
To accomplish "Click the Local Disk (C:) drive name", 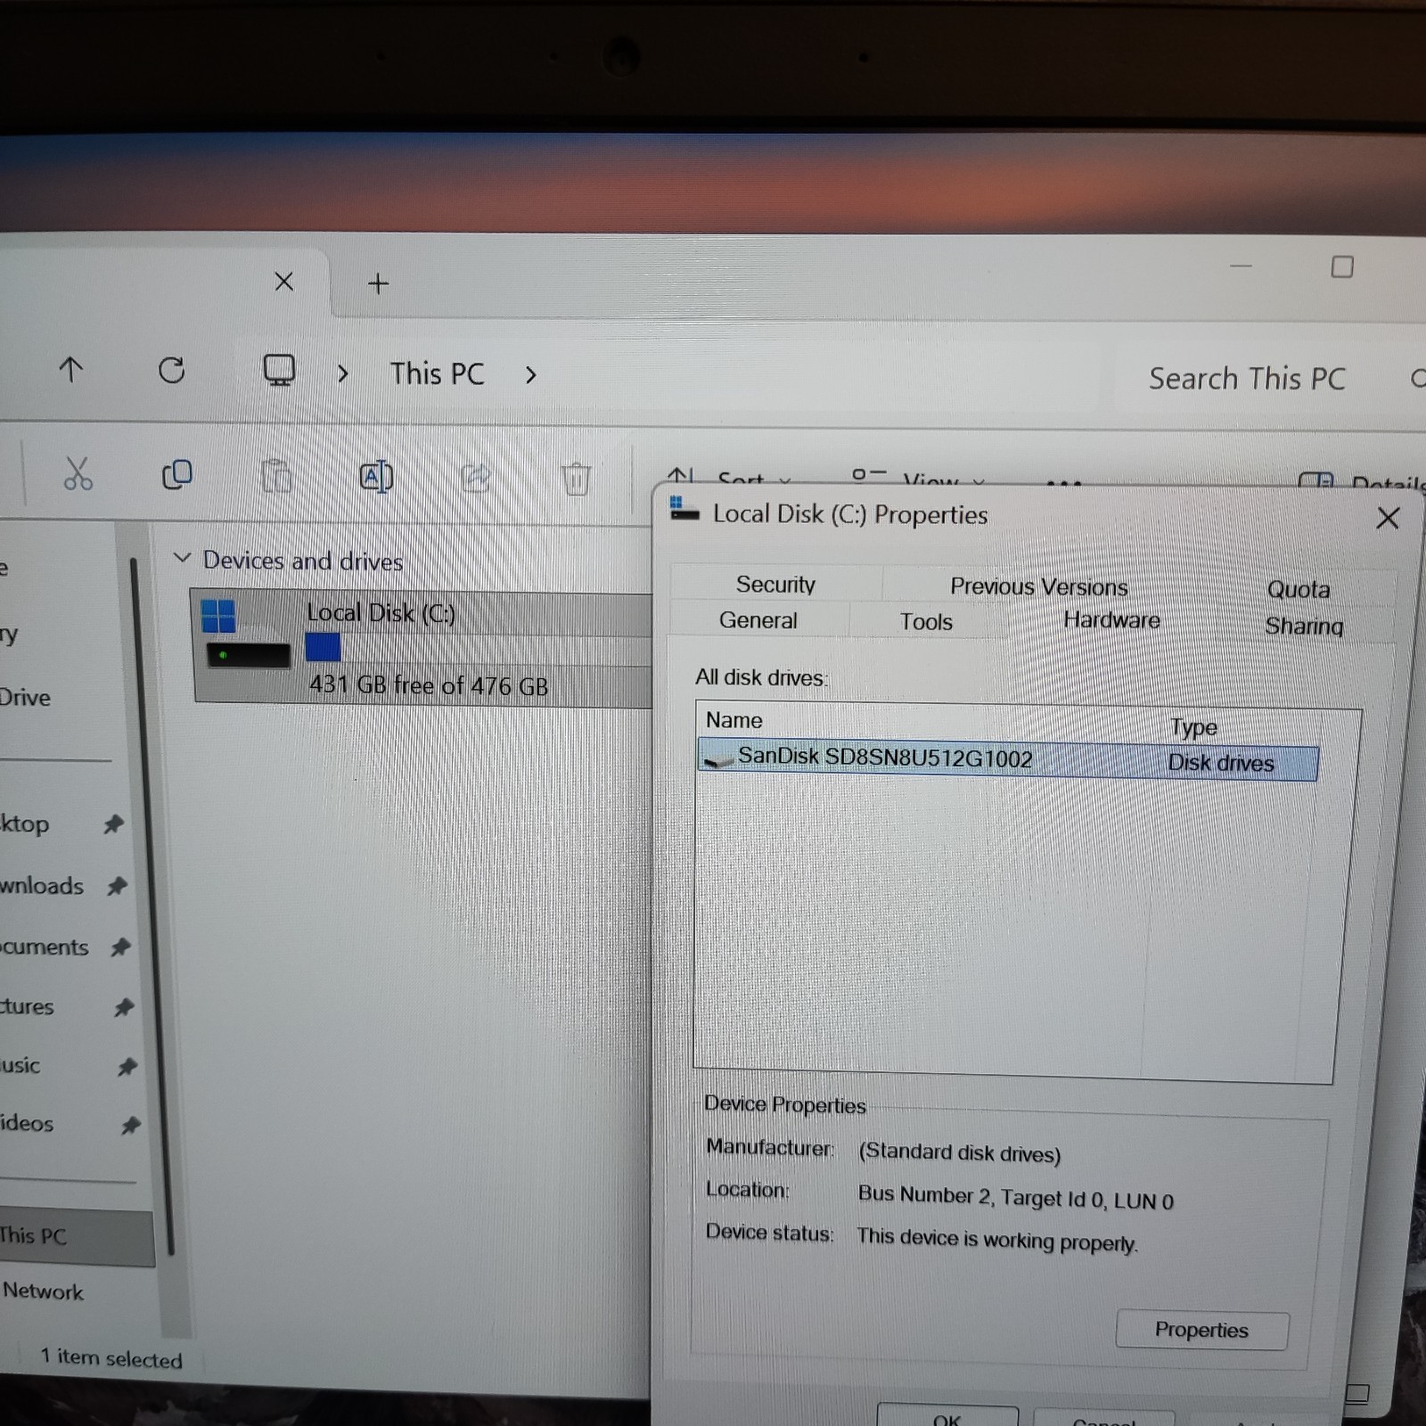I will tap(381, 613).
